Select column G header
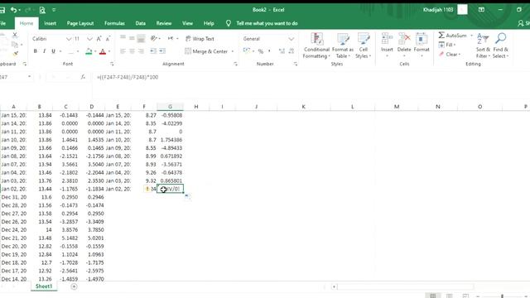530x298 pixels. pos(170,107)
